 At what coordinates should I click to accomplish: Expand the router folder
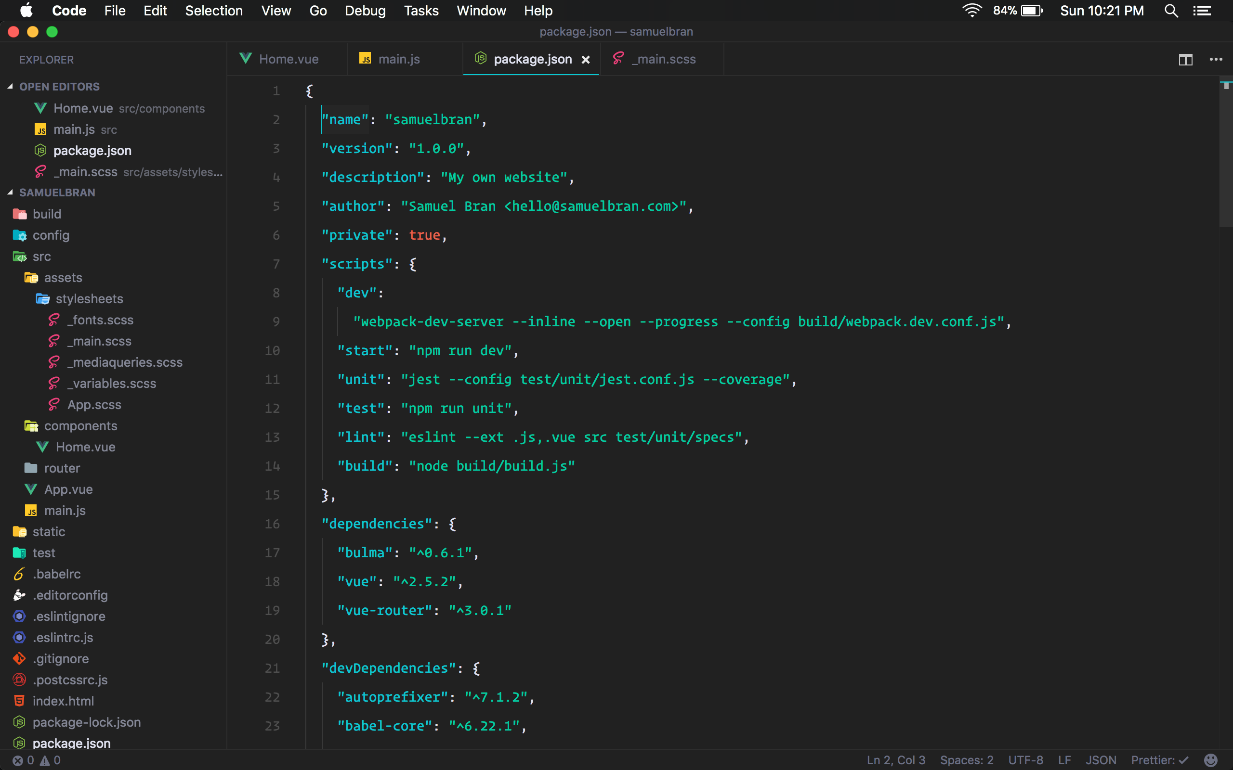pos(62,468)
